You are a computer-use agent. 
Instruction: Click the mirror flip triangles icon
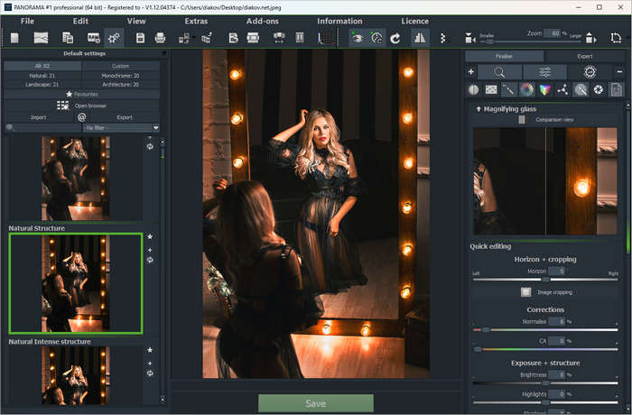coord(419,38)
